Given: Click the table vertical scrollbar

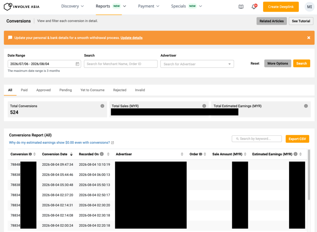Looking at the screenshot, I should [x=309, y=175].
